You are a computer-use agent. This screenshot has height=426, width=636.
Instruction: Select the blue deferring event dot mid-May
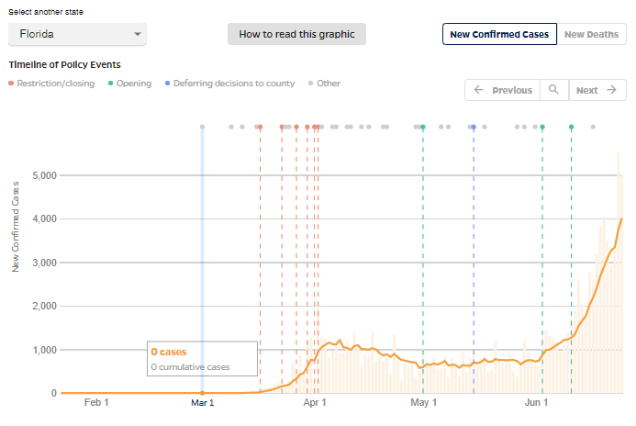(x=474, y=127)
